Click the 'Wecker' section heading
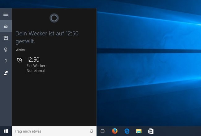The image size is (201, 136). pyautogui.click(x=20, y=50)
